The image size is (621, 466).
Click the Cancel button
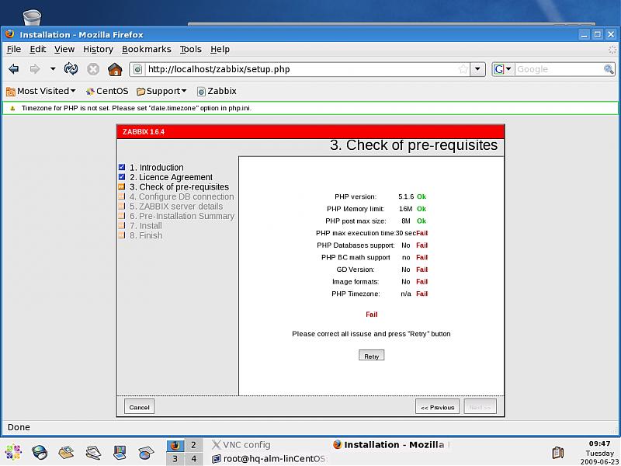(139, 407)
